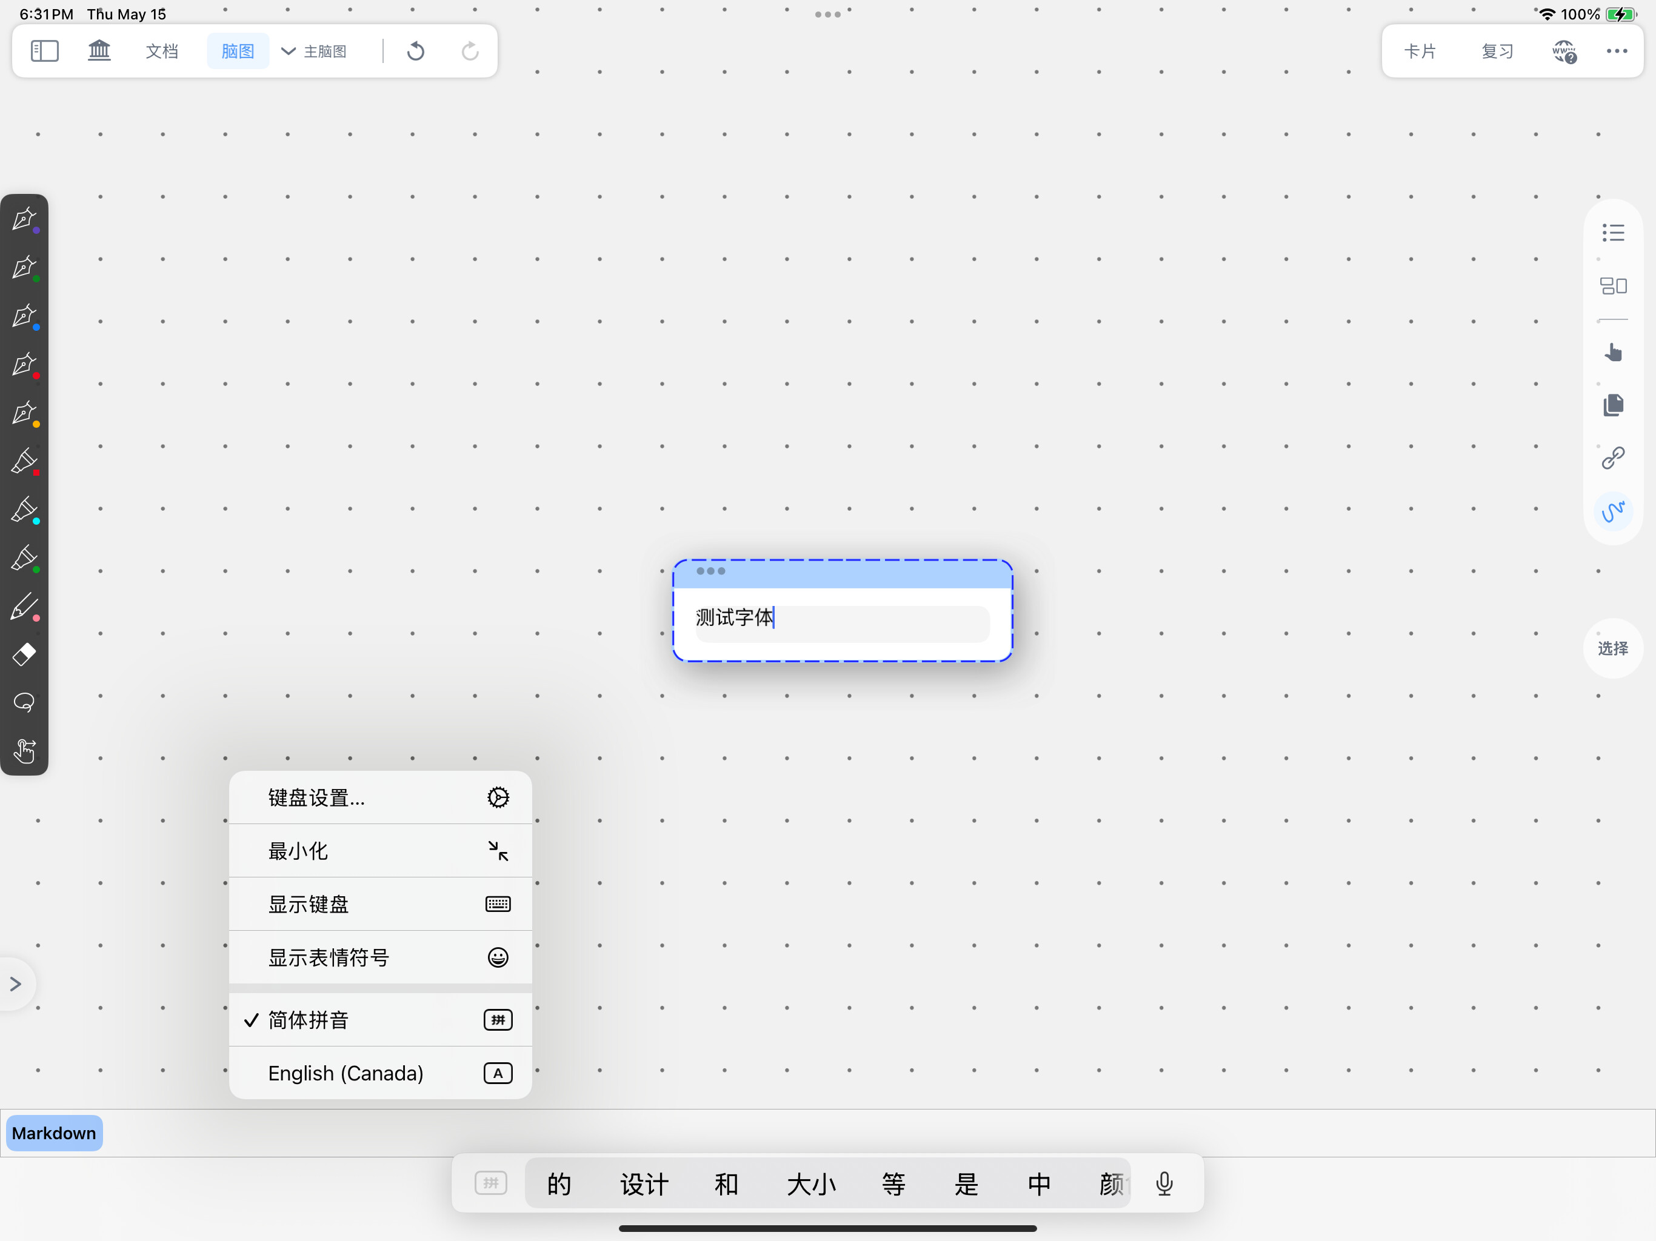Expand the left edge chevron panel
Image resolution: width=1656 pixels, height=1241 pixels.
(x=16, y=984)
